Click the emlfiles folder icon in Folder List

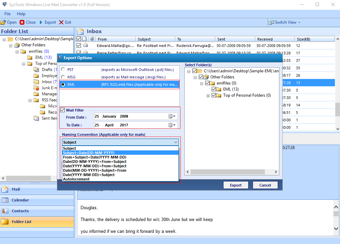[23, 51]
